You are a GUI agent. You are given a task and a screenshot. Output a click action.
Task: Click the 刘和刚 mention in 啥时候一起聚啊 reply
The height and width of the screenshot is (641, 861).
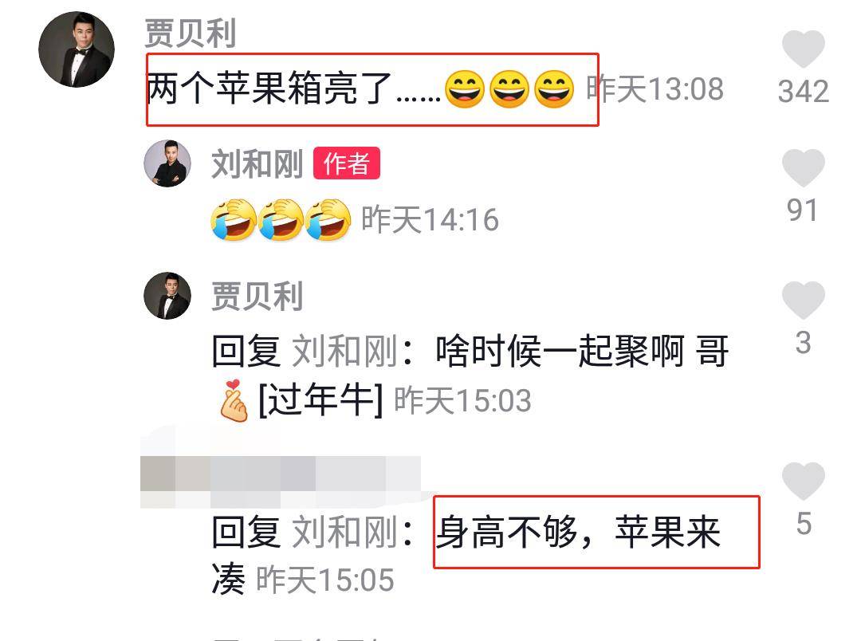pyautogui.click(x=344, y=351)
